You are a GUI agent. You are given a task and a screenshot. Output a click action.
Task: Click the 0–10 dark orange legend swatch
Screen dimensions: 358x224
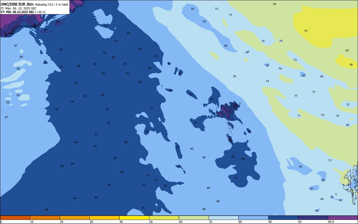coord(15,218)
